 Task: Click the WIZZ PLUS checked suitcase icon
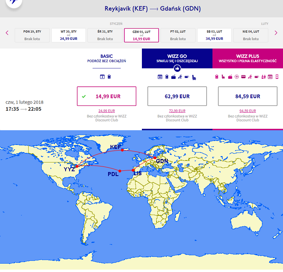click(x=230, y=77)
